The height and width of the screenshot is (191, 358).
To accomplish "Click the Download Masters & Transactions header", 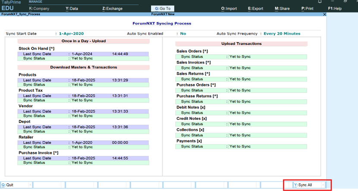I will coord(84,67).
